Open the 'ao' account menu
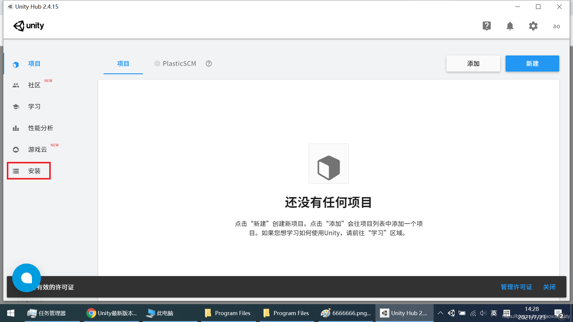573x322 pixels. (x=556, y=26)
